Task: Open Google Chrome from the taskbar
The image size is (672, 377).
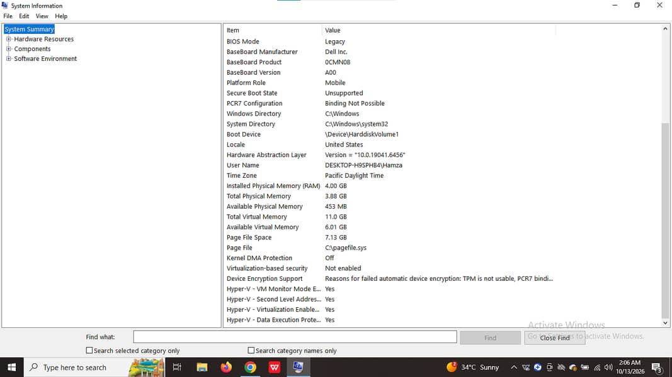Action: [x=250, y=367]
